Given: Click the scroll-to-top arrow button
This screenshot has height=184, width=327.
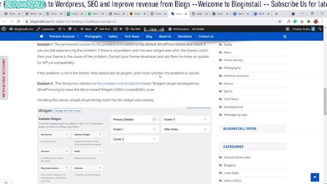Looking at the screenshot, I should coord(315,177).
